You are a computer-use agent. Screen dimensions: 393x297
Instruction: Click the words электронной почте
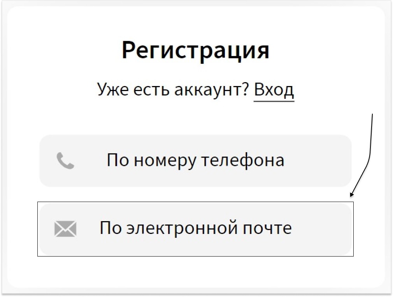209,228
